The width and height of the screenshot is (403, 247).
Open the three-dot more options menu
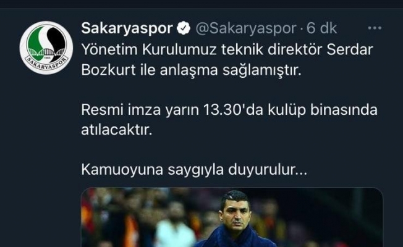375,28
